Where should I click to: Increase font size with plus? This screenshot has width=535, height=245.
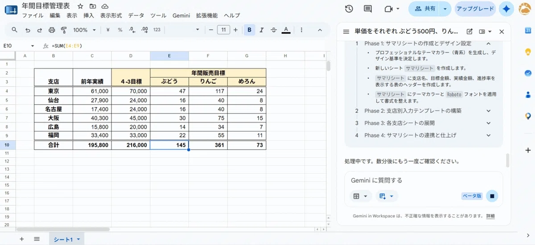click(235, 30)
